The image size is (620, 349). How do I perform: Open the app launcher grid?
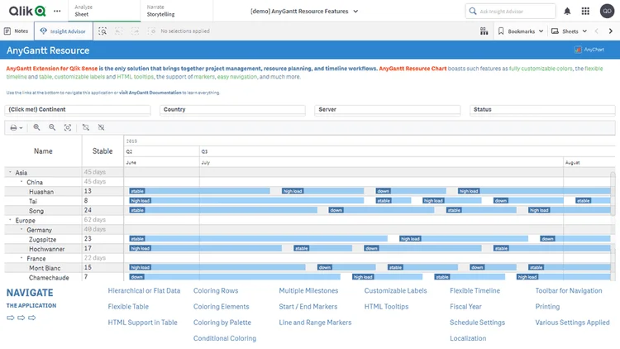click(x=585, y=11)
